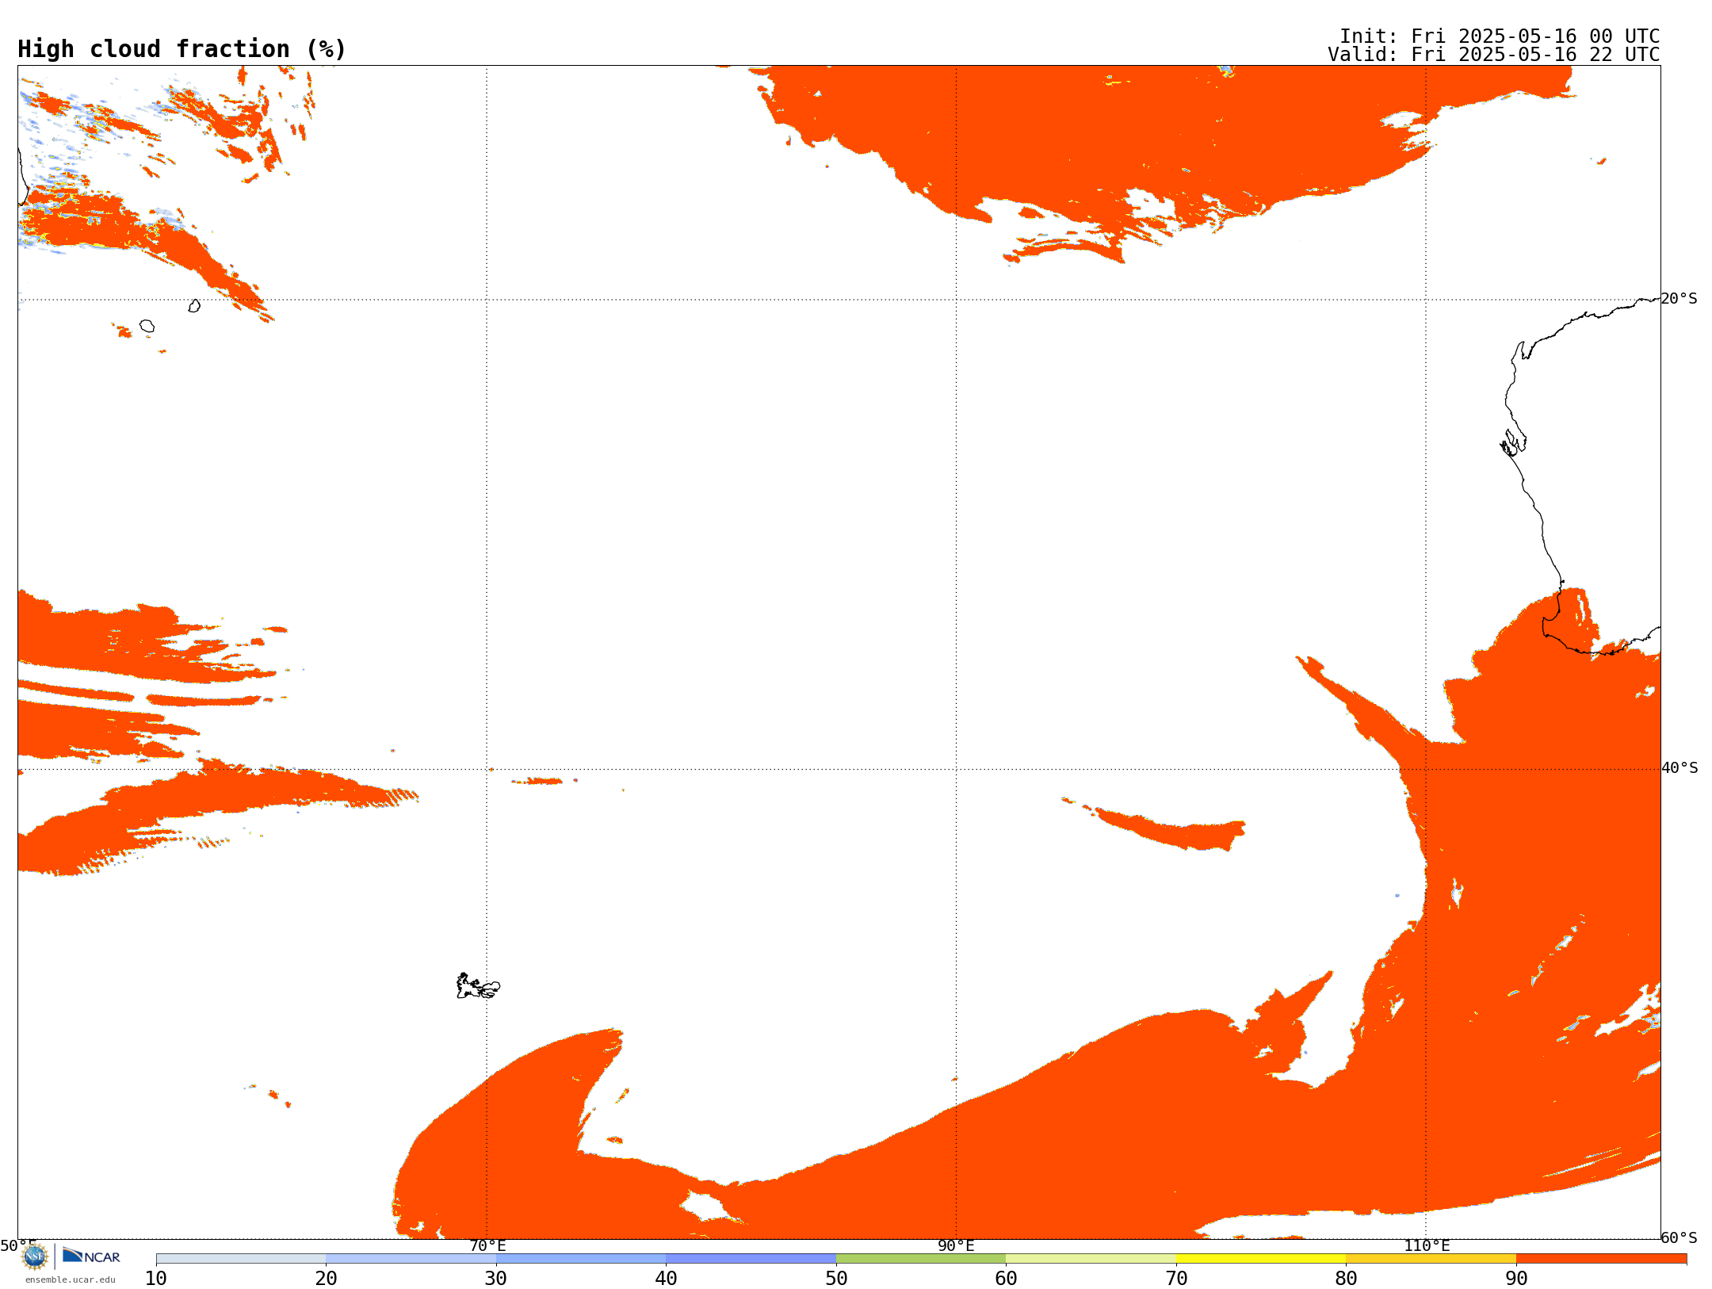Image resolution: width=1712 pixels, height=1289 pixels.
Task: Pick the blue 30–40 colorbar segment
Action: click(x=581, y=1258)
